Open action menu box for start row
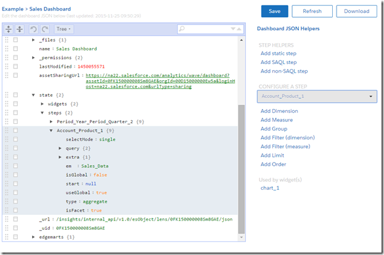The height and width of the screenshot is (255, 384). 15,184
